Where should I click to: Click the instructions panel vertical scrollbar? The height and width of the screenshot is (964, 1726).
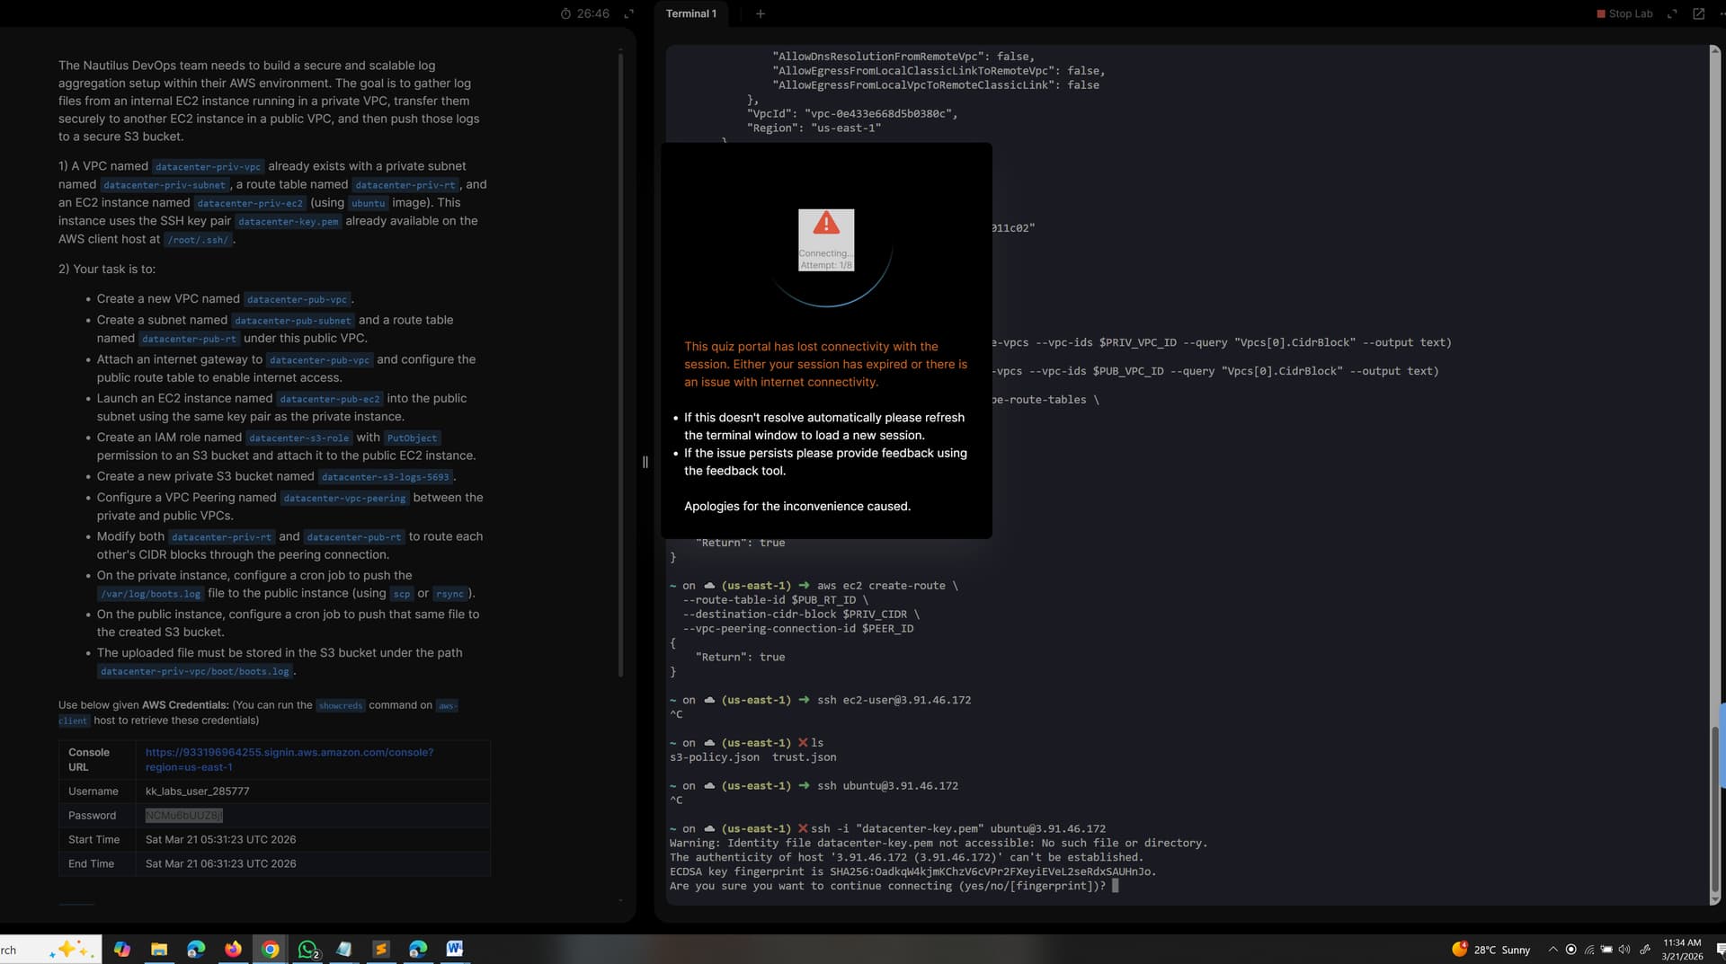(x=620, y=359)
